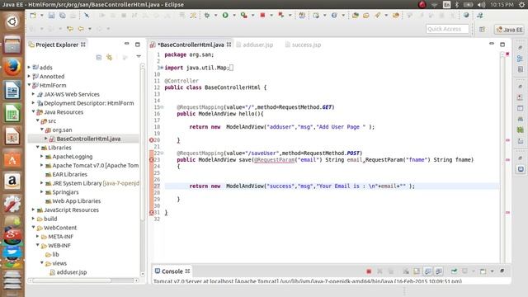
Task: Expand the adds project
Action: [x=29, y=68]
